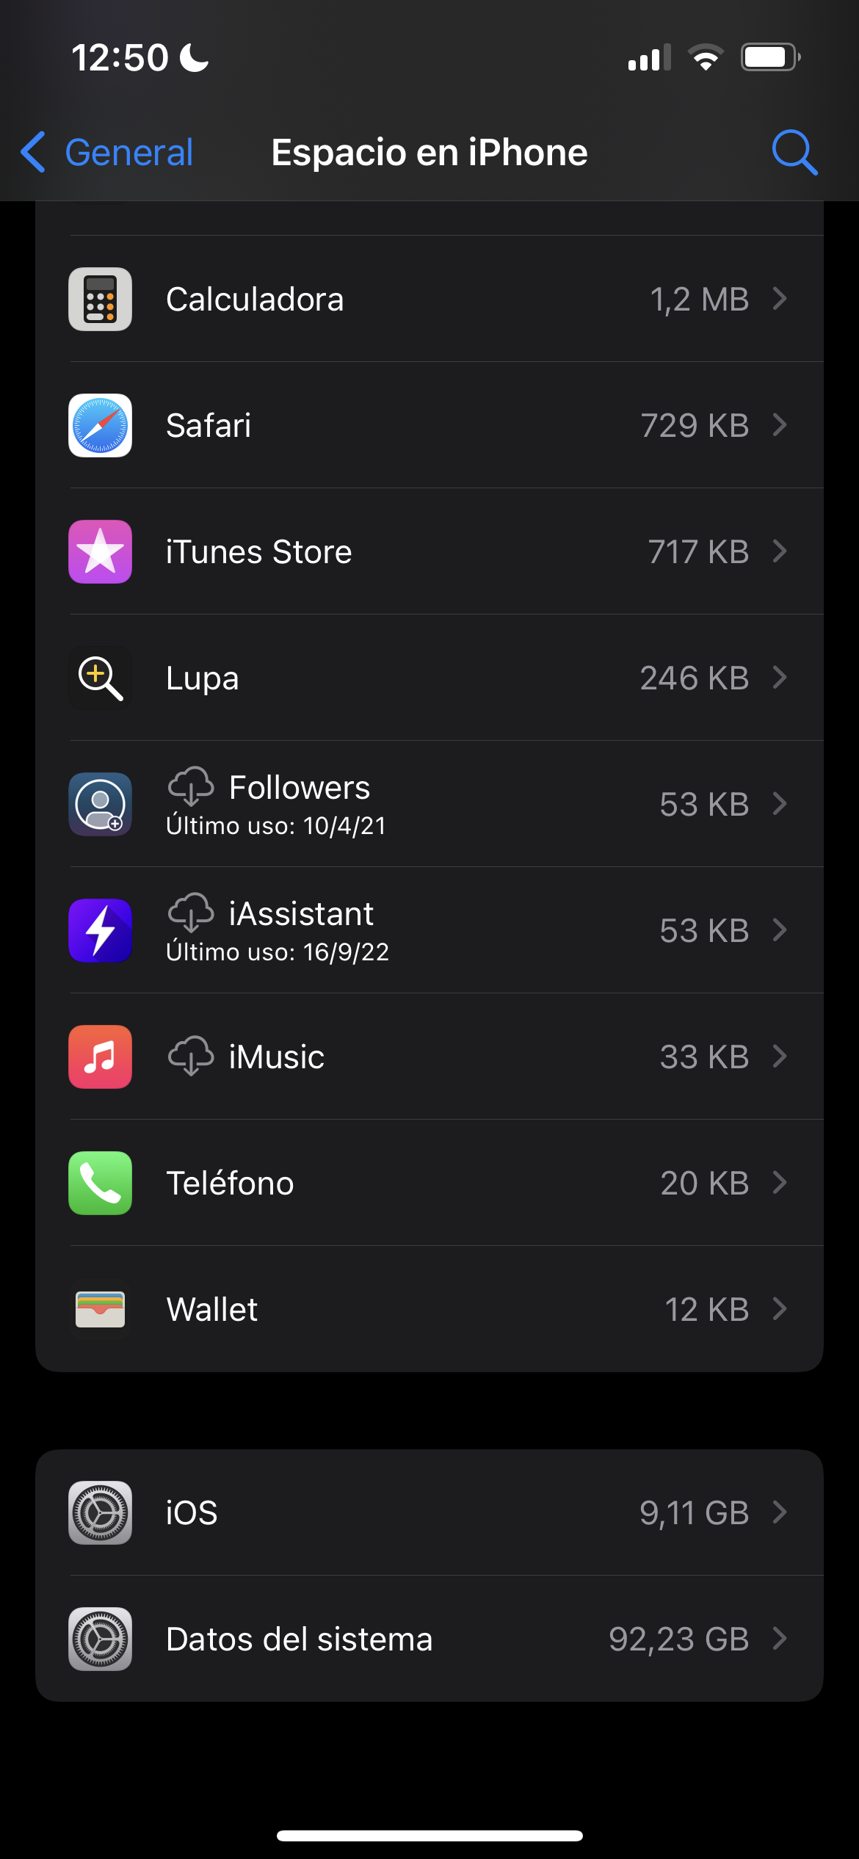Viewport: 859px width, 1859px height.
Task: Tap the iAssistant lightning bolt icon
Action: point(101,930)
